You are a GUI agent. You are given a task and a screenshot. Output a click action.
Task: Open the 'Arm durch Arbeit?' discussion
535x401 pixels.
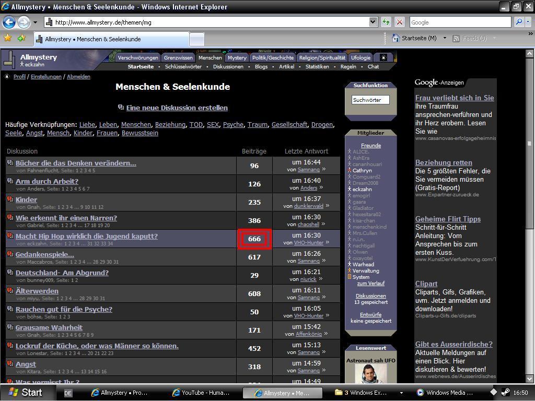pos(47,181)
